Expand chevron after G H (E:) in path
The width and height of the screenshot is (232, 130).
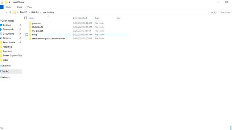pos(41,12)
